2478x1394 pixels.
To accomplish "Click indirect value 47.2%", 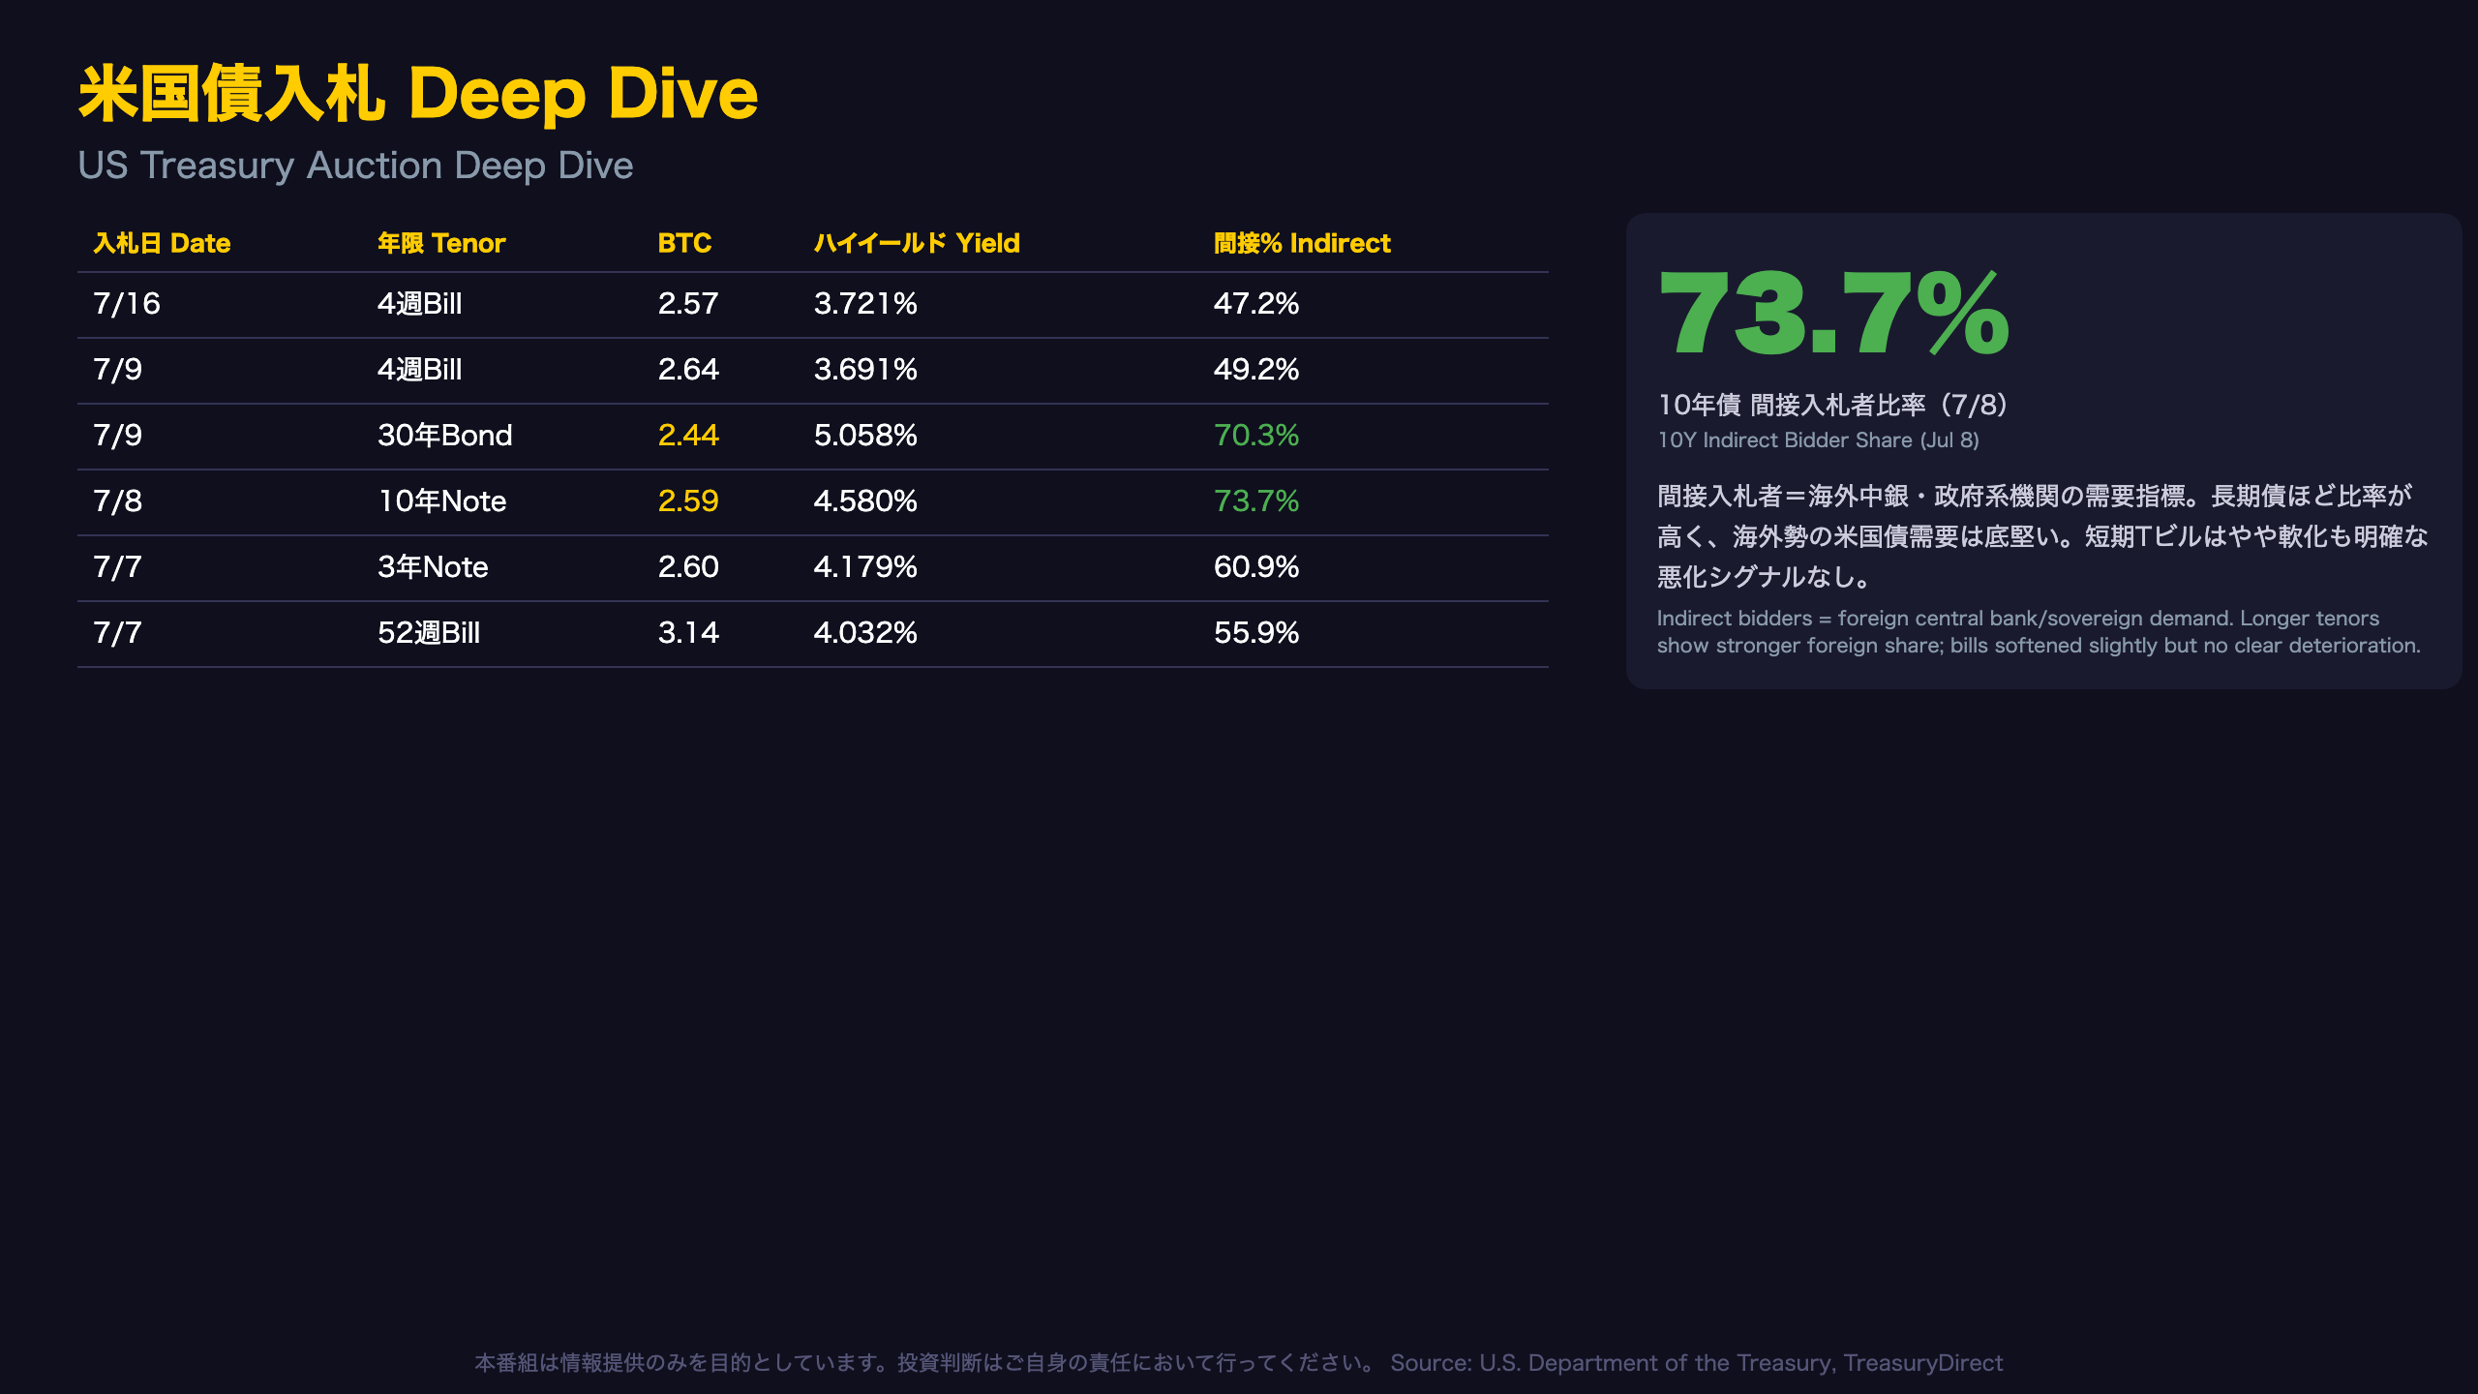I will coord(1256,304).
